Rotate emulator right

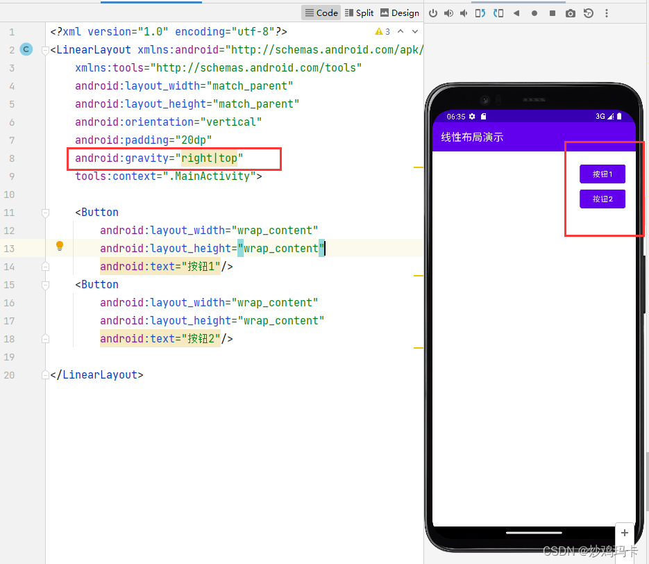[498, 13]
